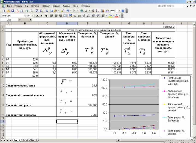This screenshot has width=196, height=143.
Task: Click the Print icon
Action: click(27, 11)
